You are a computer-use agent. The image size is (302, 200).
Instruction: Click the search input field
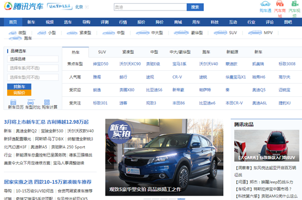click(150, 7)
